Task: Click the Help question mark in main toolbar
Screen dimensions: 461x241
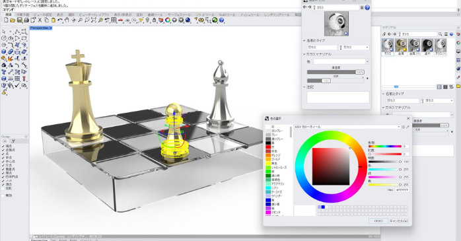Action: point(221,20)
